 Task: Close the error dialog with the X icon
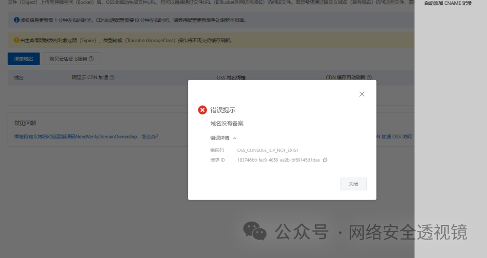pyautogui.click(x=362, y=94)
